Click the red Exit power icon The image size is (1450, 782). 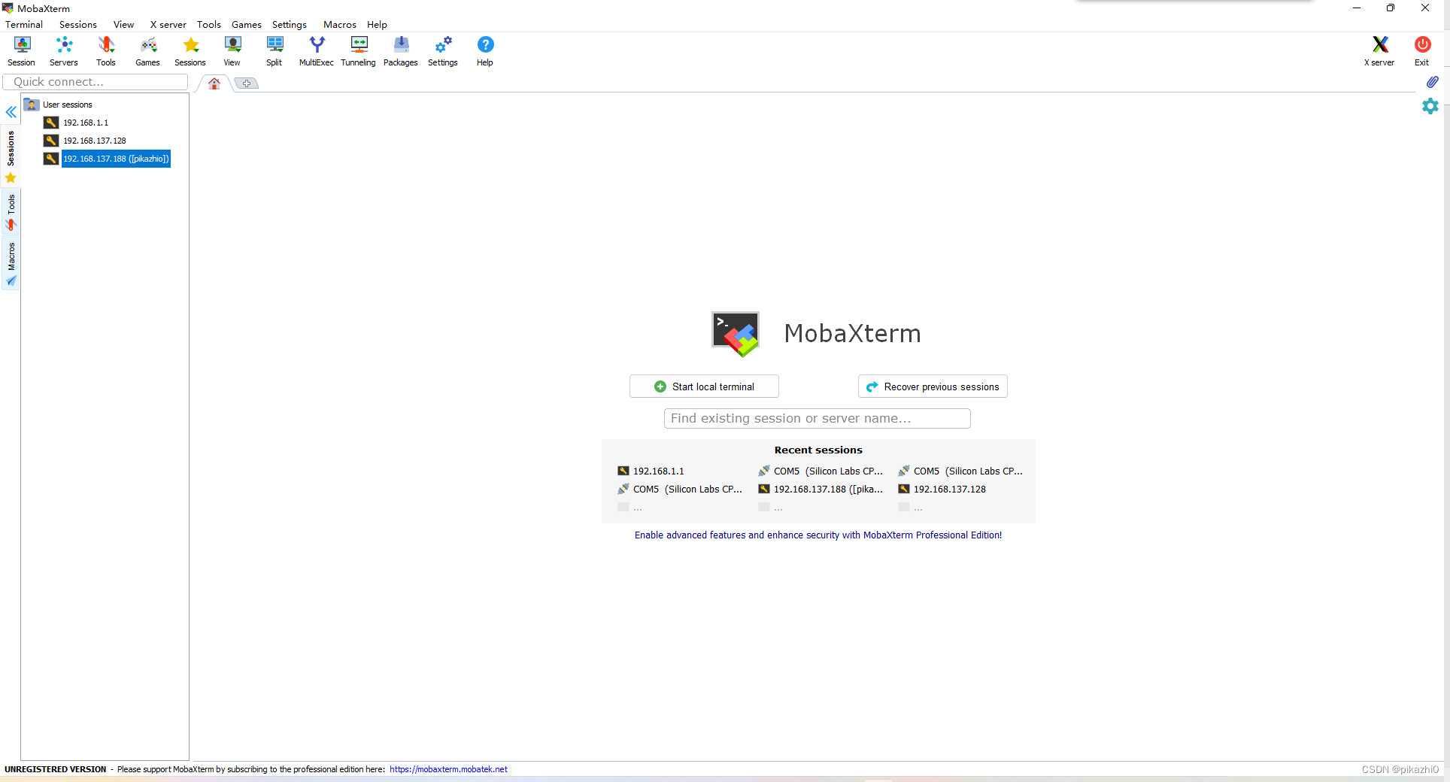click(x=1422, y=51)
